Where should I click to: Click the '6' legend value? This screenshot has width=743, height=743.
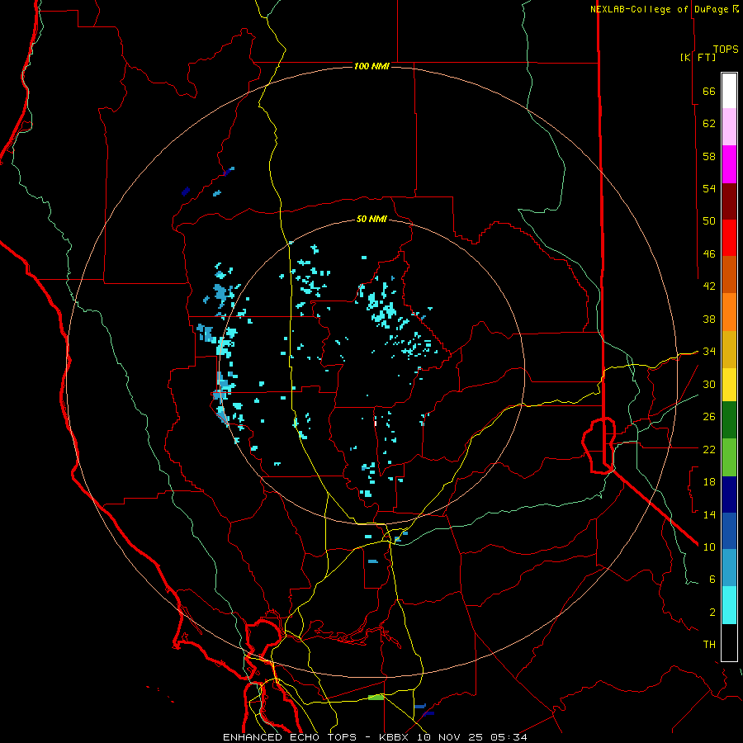(712, 579)
